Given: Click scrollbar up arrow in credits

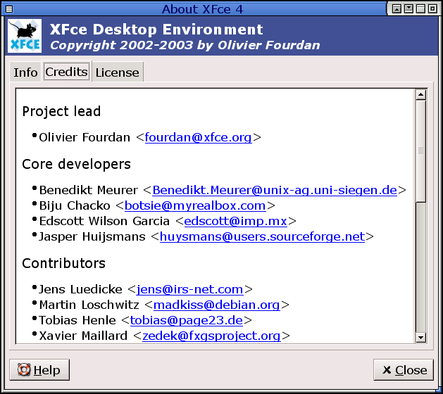Looking at the screenshot, I should point(420,95).
